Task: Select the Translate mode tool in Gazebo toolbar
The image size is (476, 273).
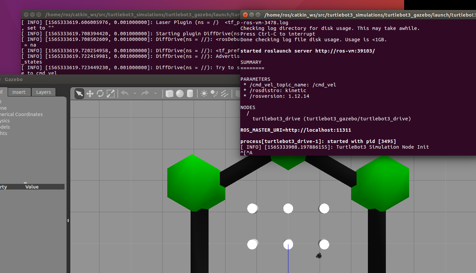Action: pos(89,93)
